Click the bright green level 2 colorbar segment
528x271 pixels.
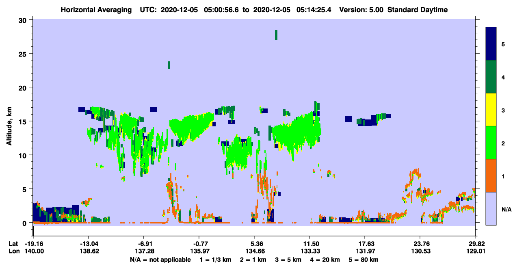pos(491,143)
